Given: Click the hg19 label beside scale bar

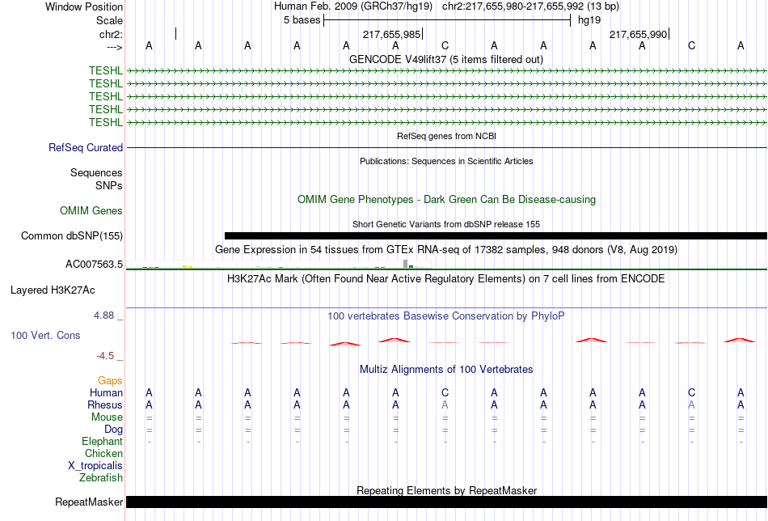Looking at the screenshot, I should point(589,20).
